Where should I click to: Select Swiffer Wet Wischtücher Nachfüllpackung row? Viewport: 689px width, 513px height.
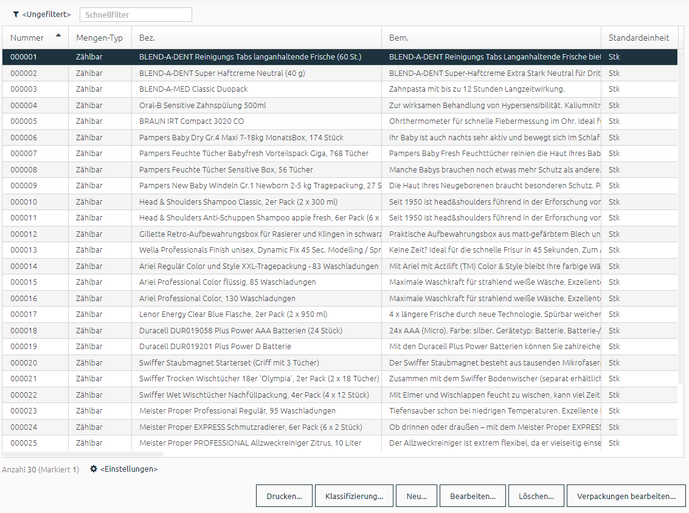coord(340,395)
